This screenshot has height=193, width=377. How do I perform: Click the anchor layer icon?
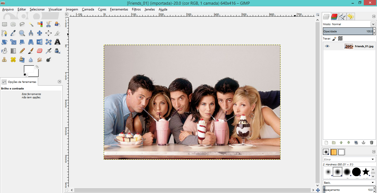click(x=364, y=142)
